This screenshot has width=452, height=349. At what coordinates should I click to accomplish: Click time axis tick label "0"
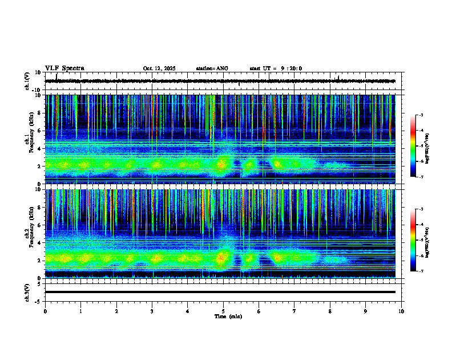[x=45, y=311]
